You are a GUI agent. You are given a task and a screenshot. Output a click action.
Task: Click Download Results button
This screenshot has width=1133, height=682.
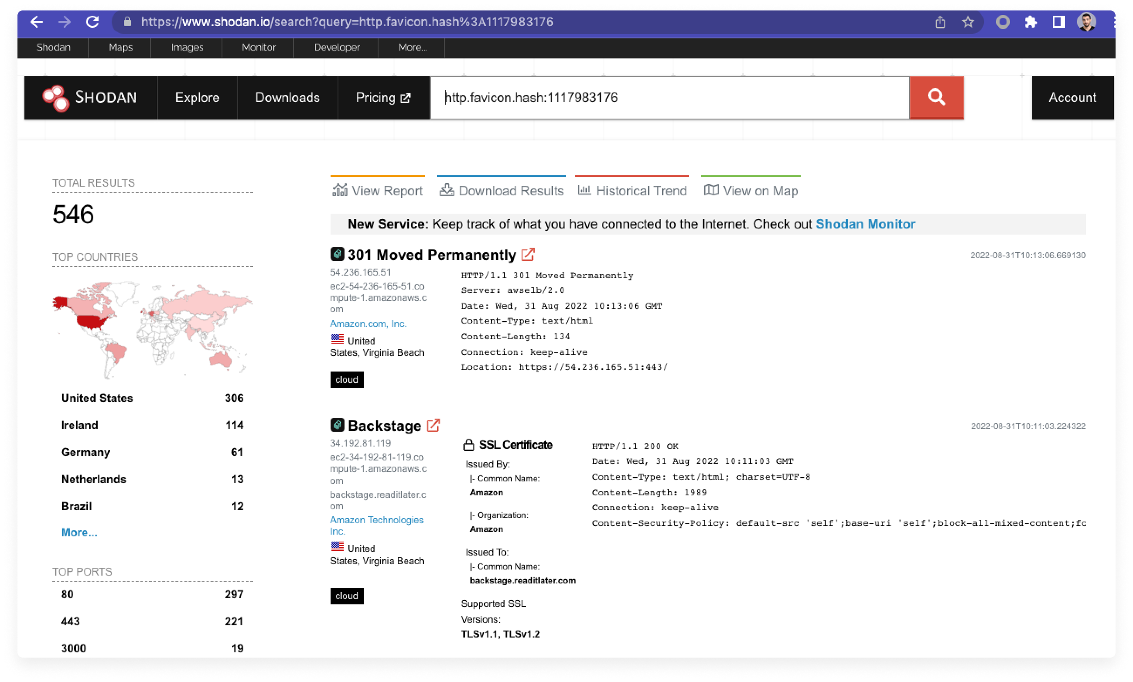coord(502,190)
